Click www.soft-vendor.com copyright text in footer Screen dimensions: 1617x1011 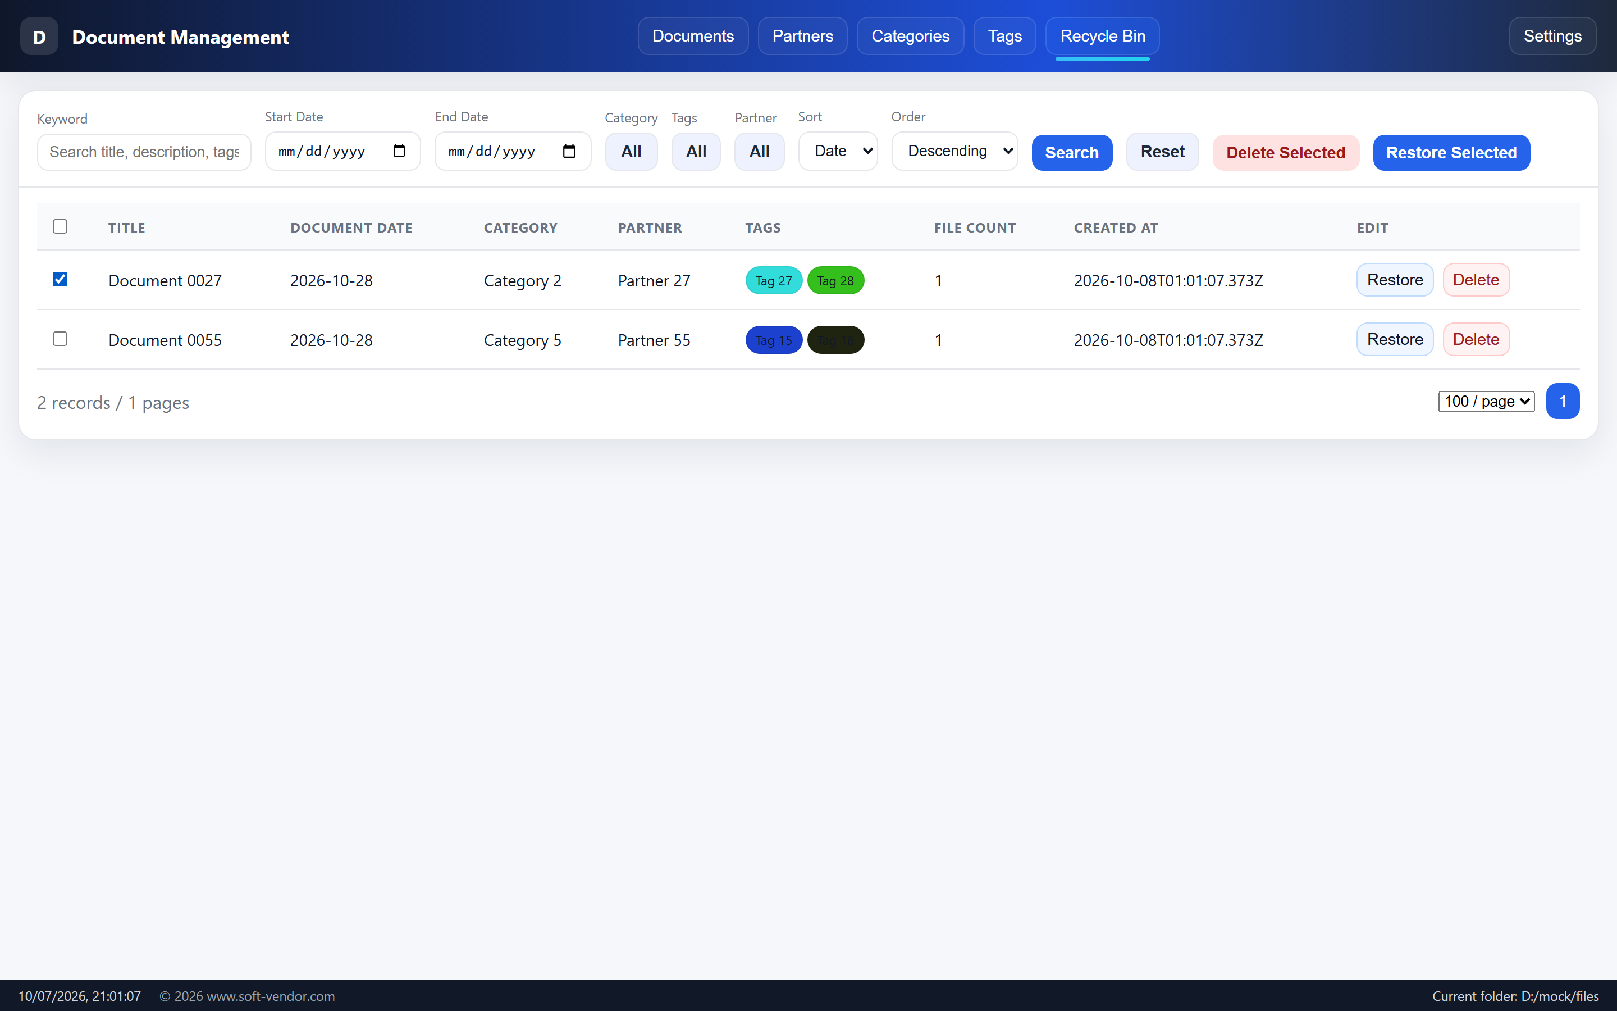pos(247,996)
